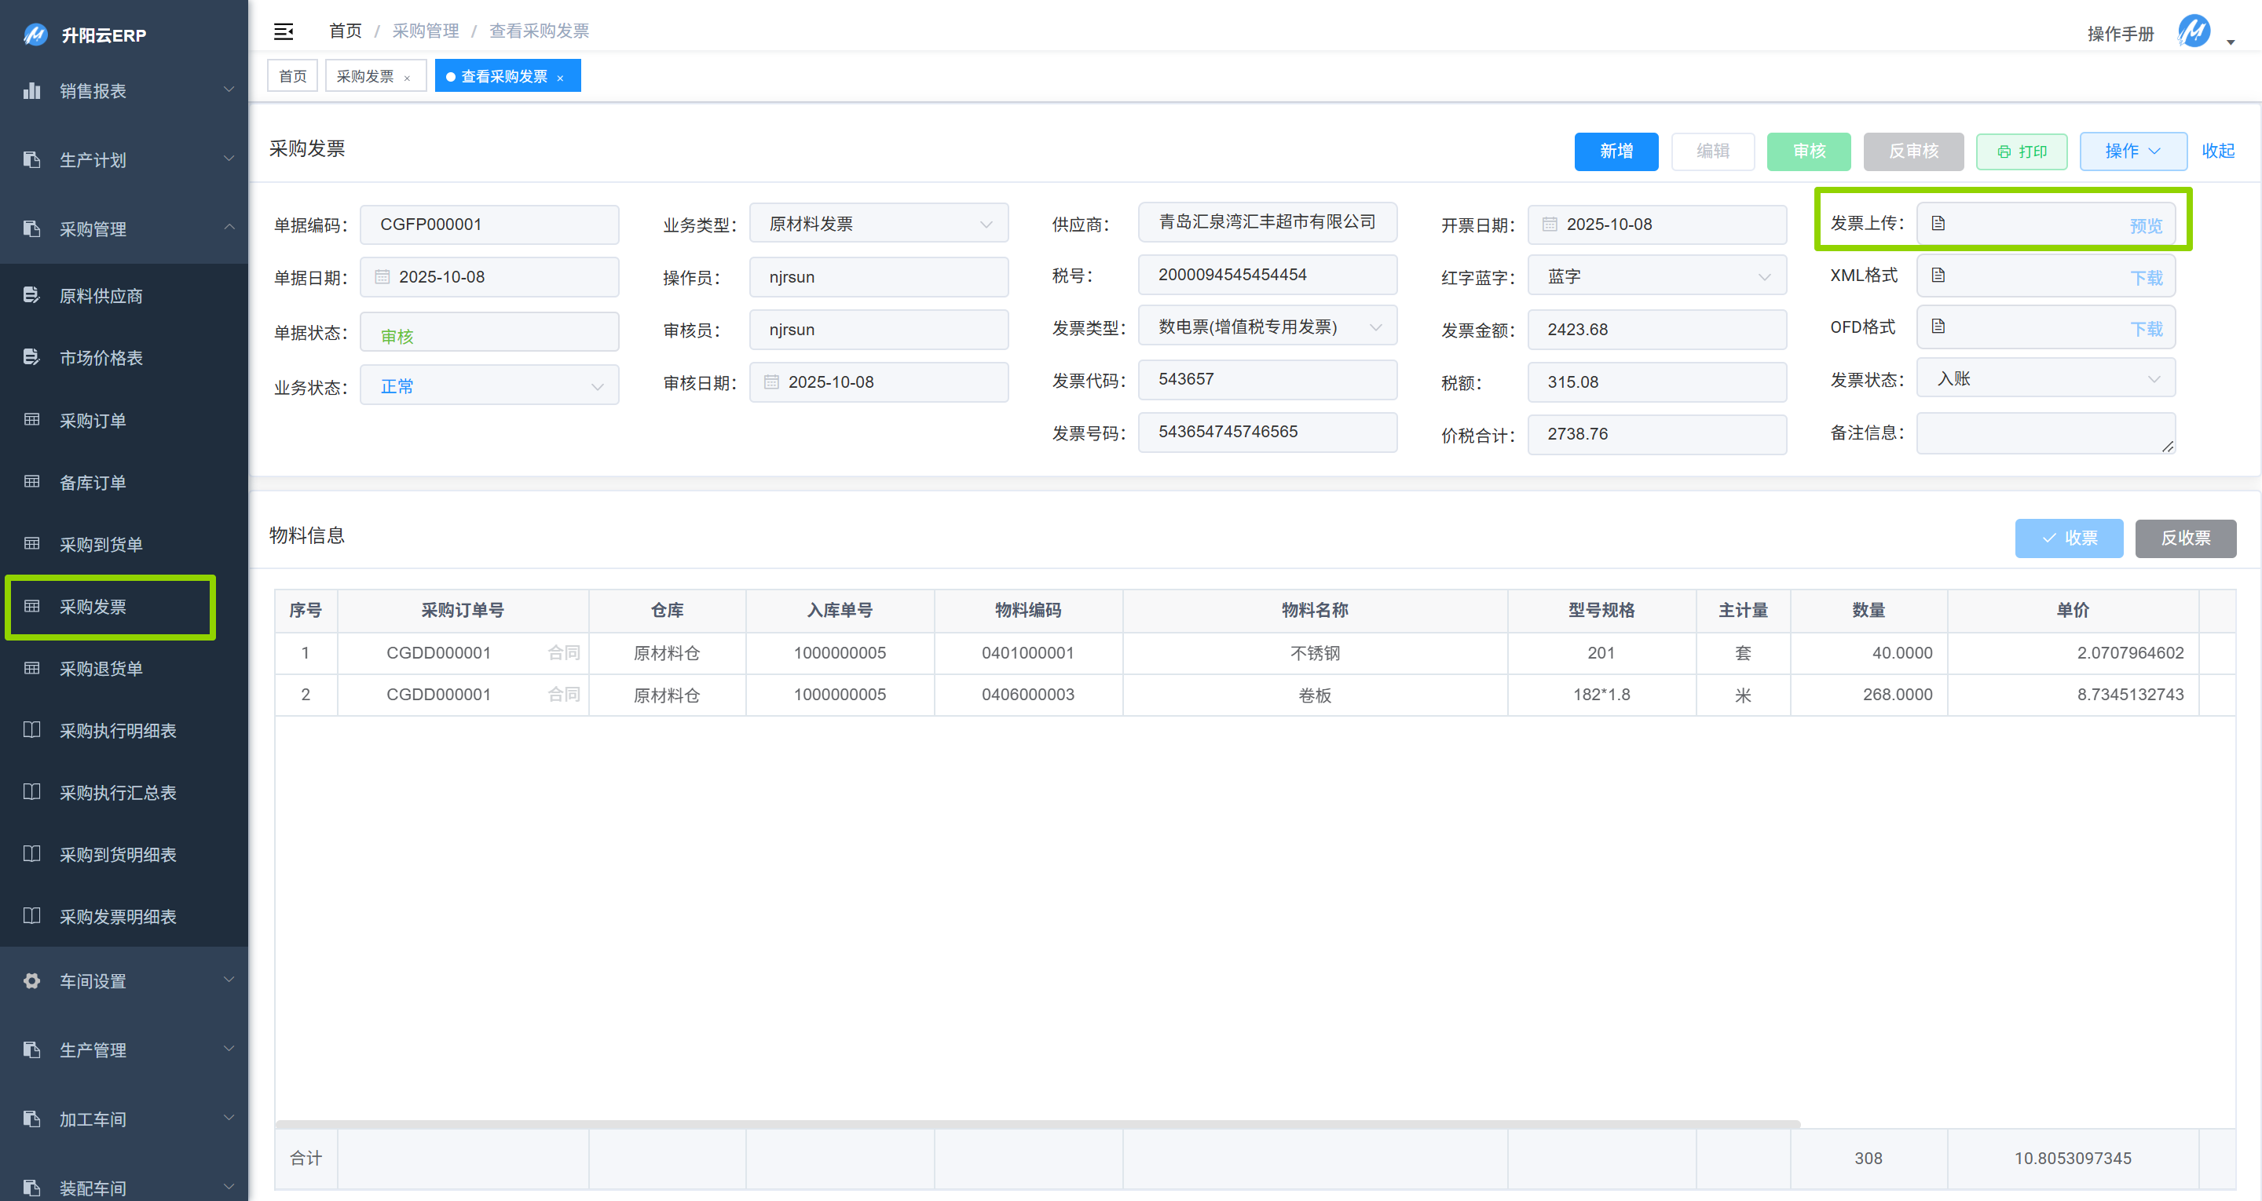Open the 发票状态 dropdown showing 入账
This screenshot has height=1201, width=2262.
click(x=2045, y=378)
